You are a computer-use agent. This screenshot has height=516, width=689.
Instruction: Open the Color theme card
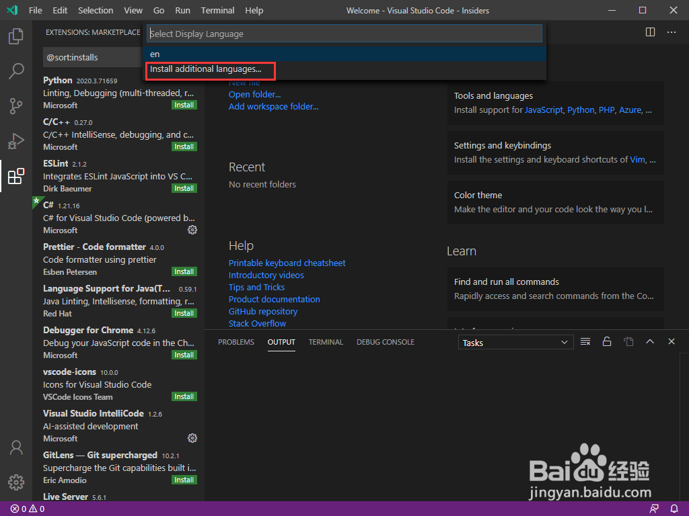pos(555,202)
